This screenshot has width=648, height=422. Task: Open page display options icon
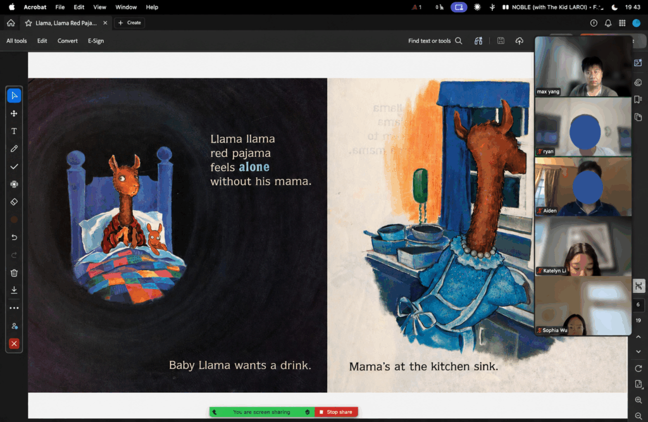click(x=639, y=385)
